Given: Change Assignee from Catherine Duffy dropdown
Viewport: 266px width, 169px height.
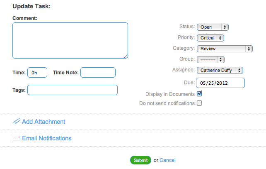Looking at the screenshot, I should coord(220,71).
